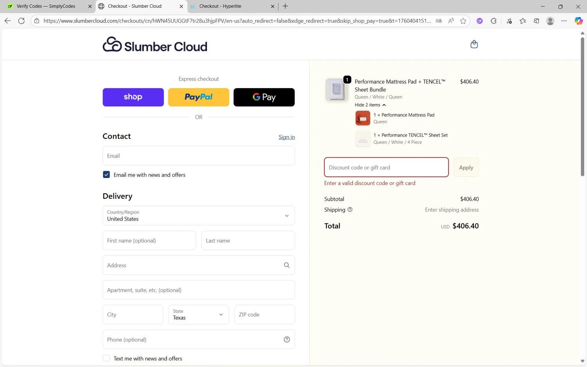The height and width of the screenshot is (367, 587).
Task: Open the shopping bag cart icon
Action: 474,44
